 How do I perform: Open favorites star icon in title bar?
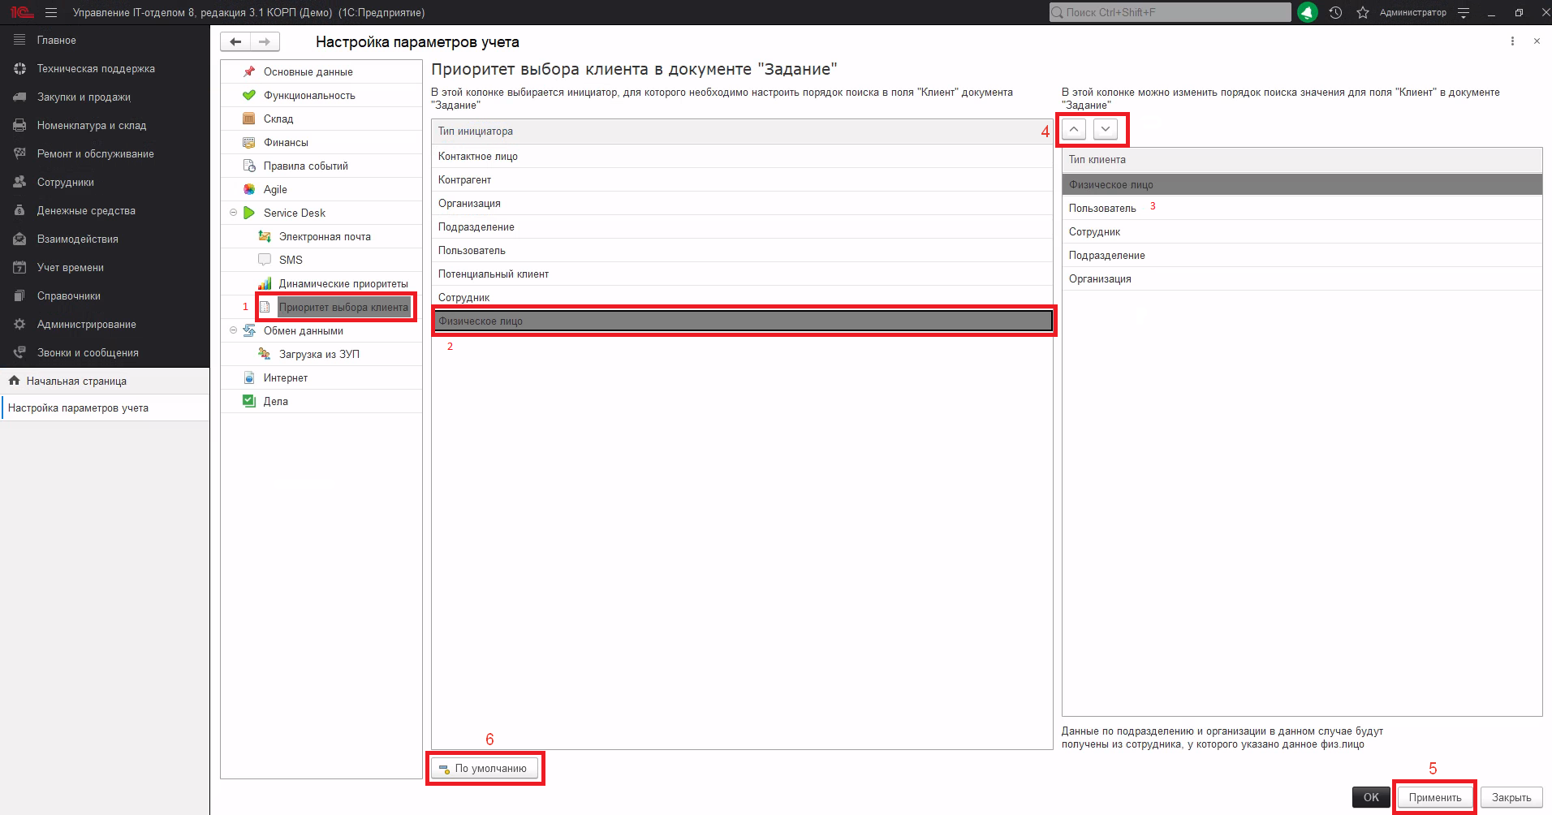[1363, 12]
